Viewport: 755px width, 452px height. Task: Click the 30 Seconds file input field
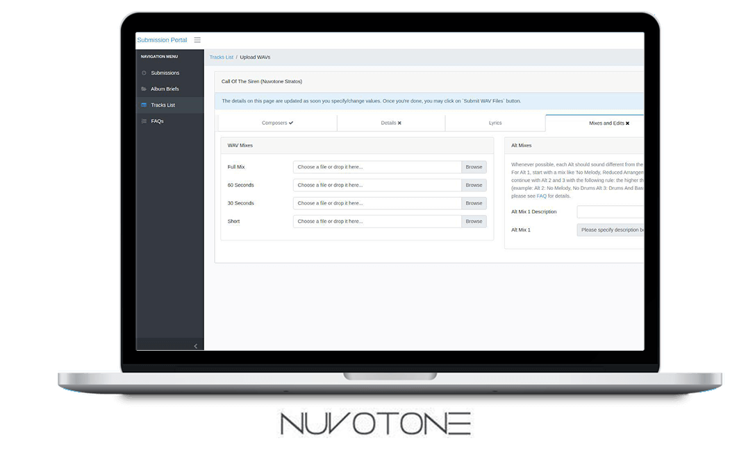[377, 203]
